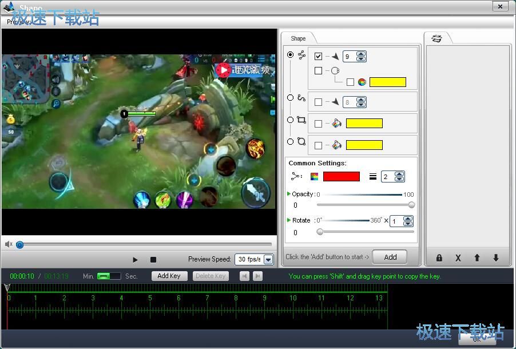
Task: Click the color wheel icon in line options
Action: click(x=362, y=82)
